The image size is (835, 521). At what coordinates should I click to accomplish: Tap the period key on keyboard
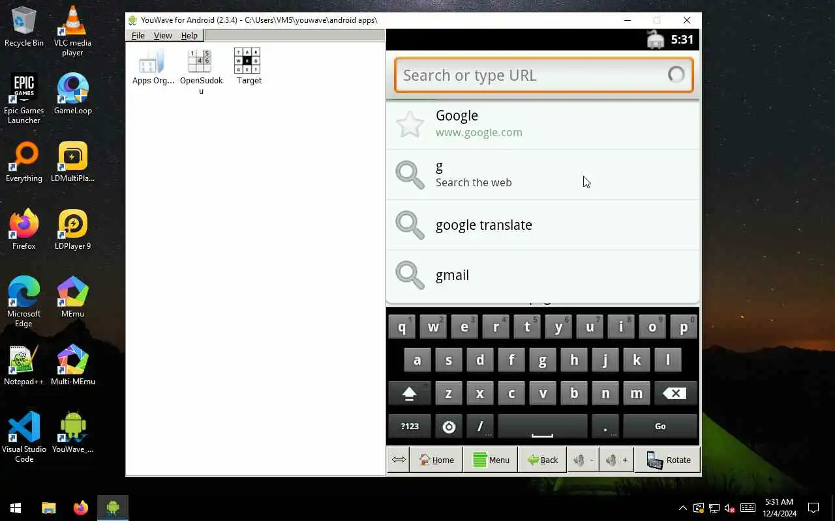605,427
